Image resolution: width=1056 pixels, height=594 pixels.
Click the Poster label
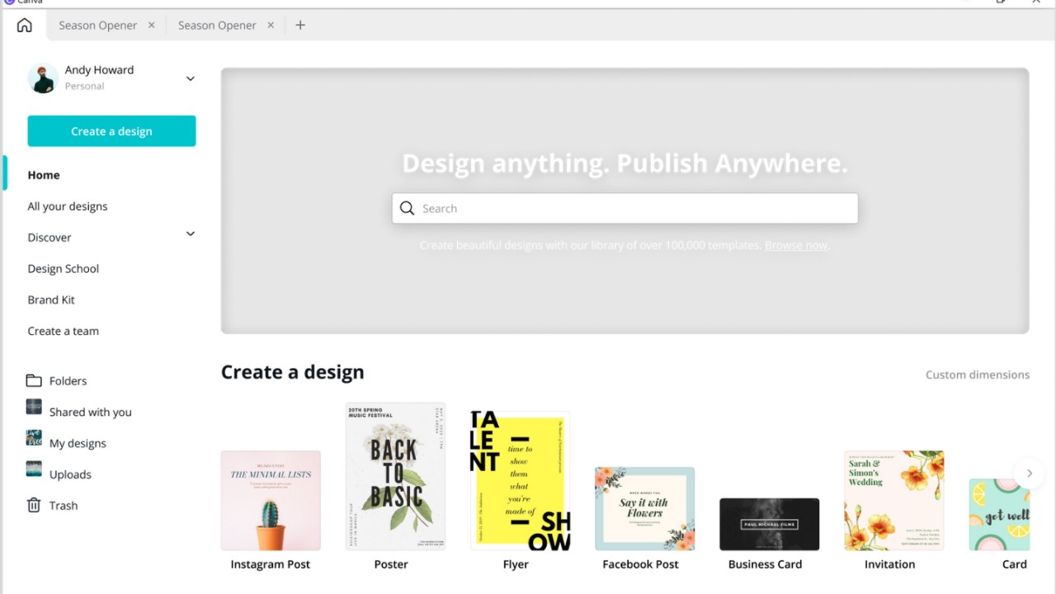[x=391, y=565]
